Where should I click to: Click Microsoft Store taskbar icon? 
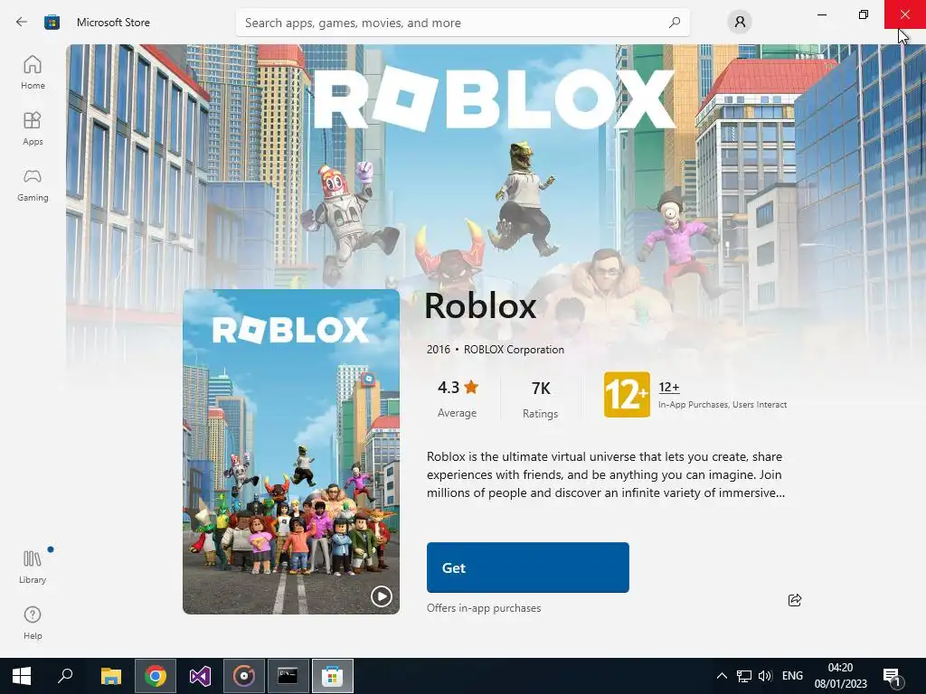[x=333, y=676]
